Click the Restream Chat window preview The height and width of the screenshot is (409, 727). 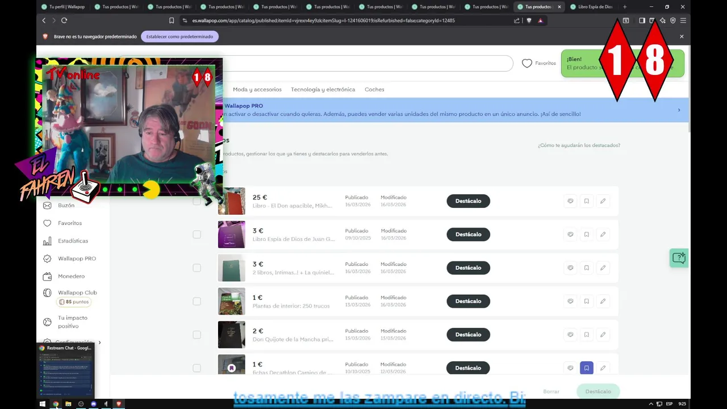click(x=65, y=371)
